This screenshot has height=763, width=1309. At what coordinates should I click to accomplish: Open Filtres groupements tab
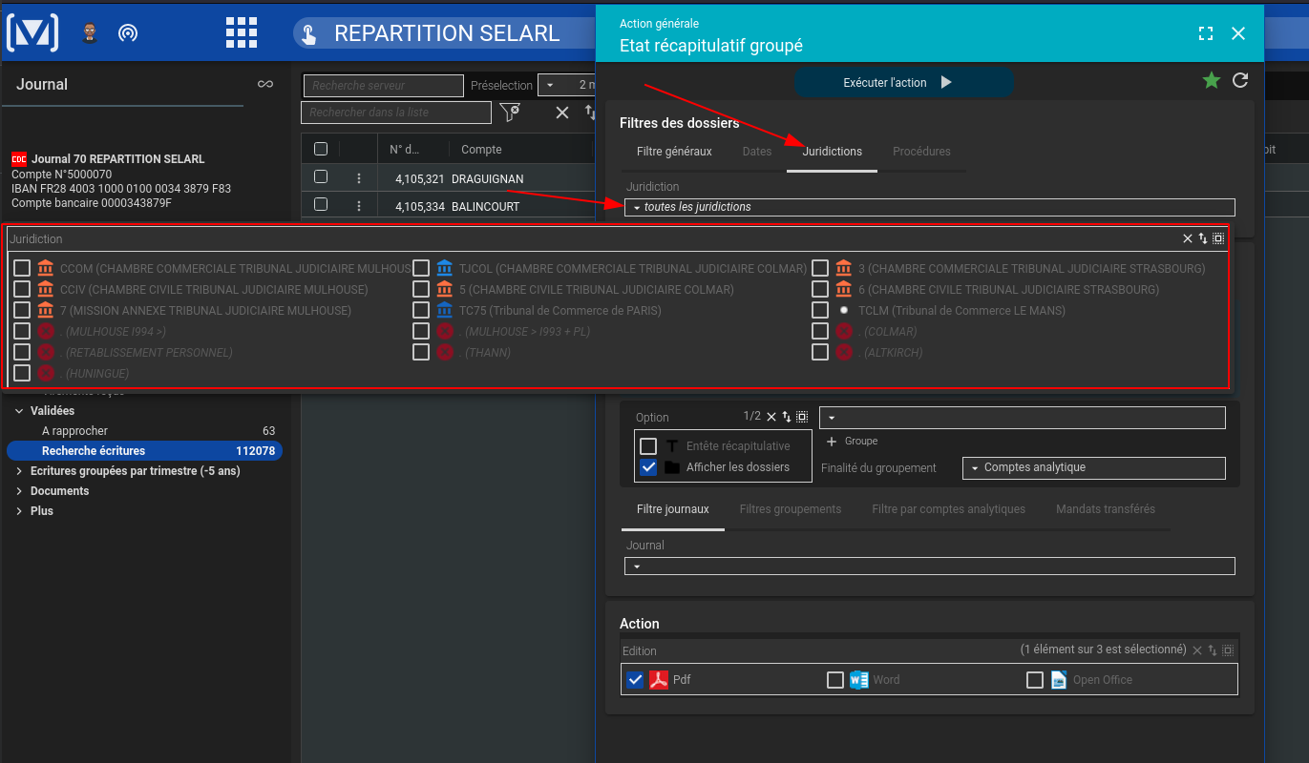pyautogui.click(x=791, y=509)
